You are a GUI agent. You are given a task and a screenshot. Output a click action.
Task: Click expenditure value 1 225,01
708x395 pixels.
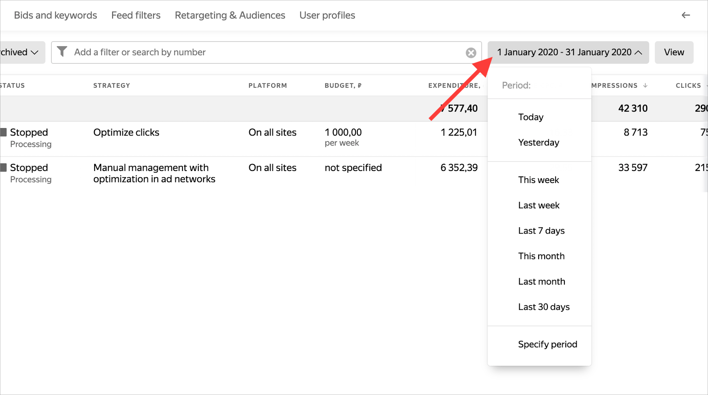point(459,132)
